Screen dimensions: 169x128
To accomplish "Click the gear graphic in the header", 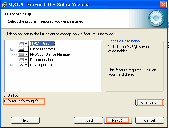I will click(156, 18).
